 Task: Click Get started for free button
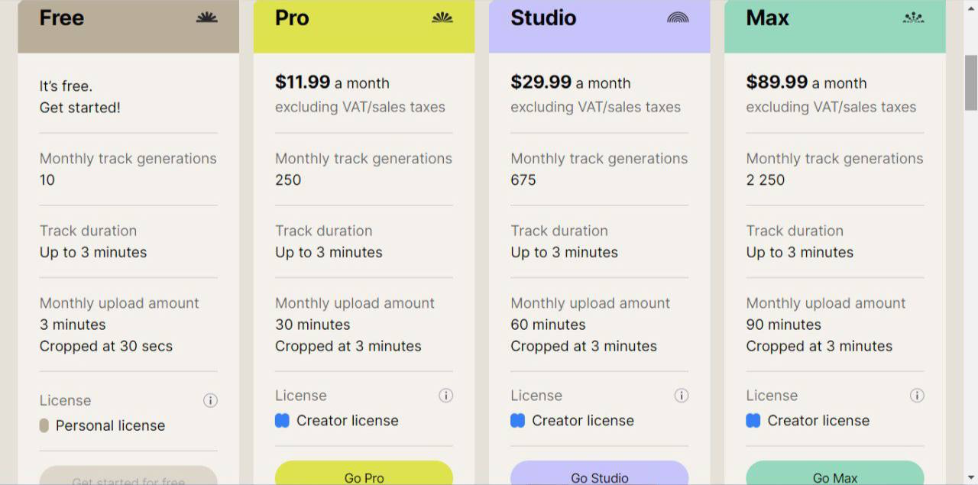click(128, 477)
